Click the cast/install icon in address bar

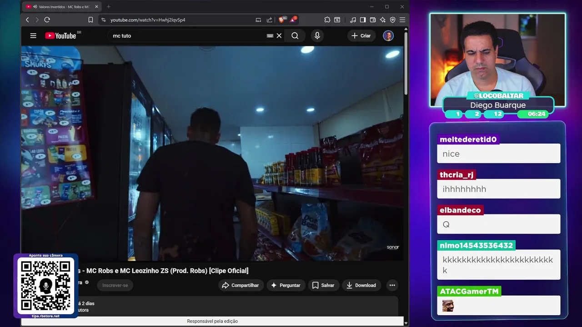(258, 20)
